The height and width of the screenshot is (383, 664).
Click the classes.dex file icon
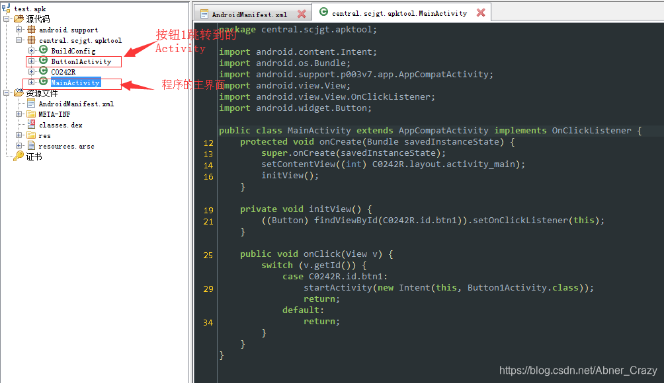coord(31,124)
